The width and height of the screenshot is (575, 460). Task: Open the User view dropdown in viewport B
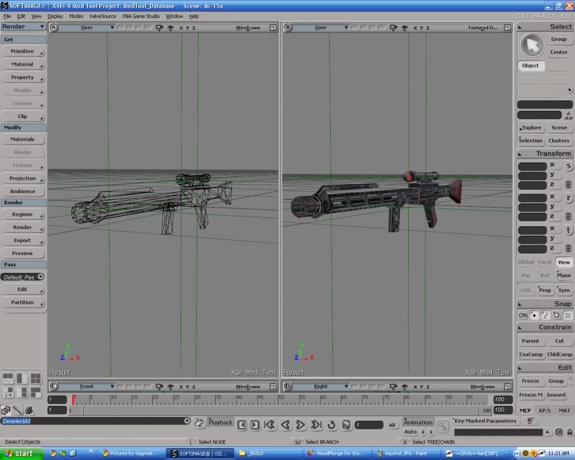[321, 28]
